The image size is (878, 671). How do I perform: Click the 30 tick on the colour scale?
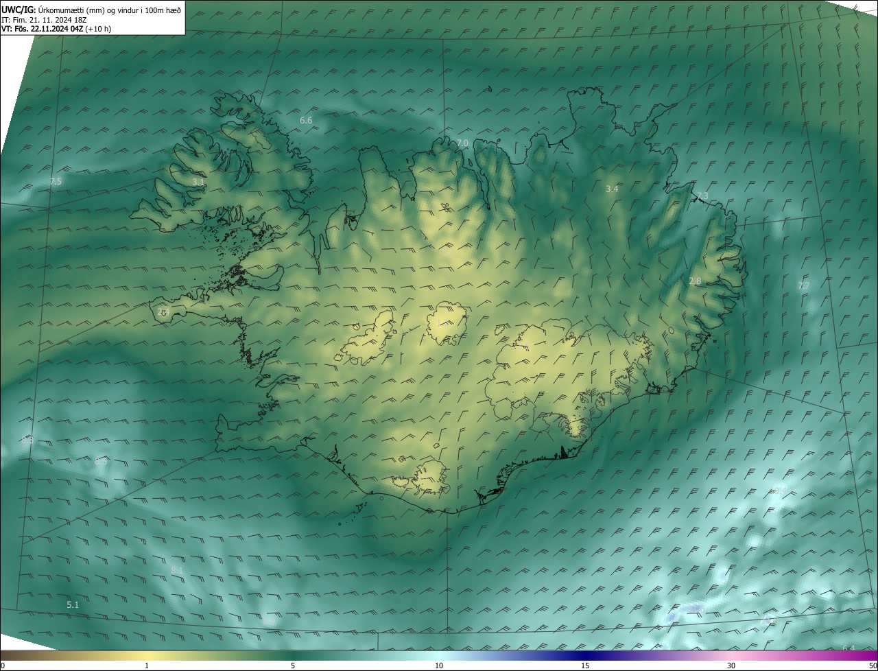point(731,666)
